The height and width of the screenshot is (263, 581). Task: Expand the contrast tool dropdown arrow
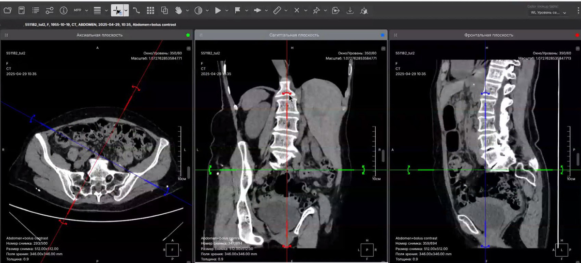pos(207,10)
